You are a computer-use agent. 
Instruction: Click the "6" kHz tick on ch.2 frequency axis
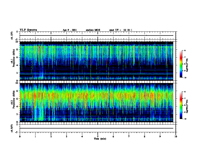click(17, 99)
